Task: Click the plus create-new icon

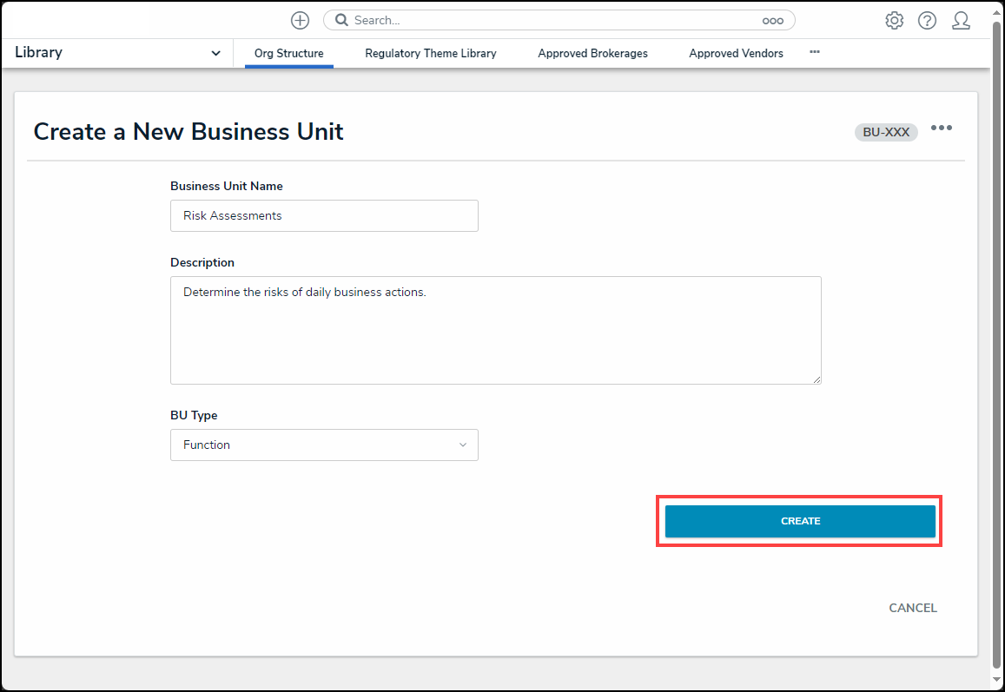Action: 300,21
